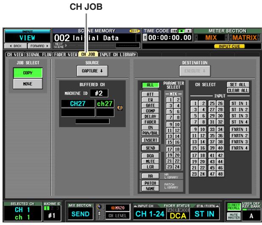Select MIX 5 send in Parameter Select
Screen dimensions: 262x225
pos(170,111)
